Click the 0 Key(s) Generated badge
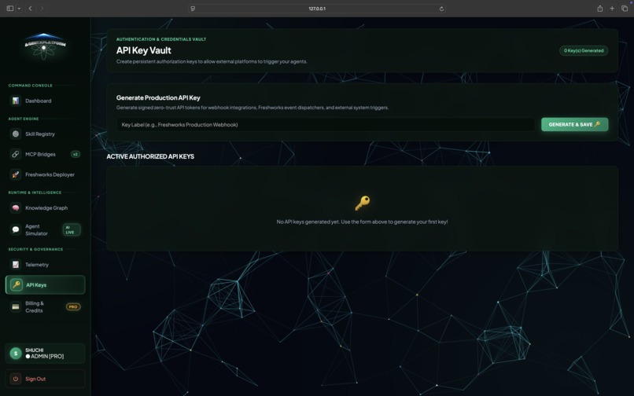The image size is (634, 396). click(584, 50)
